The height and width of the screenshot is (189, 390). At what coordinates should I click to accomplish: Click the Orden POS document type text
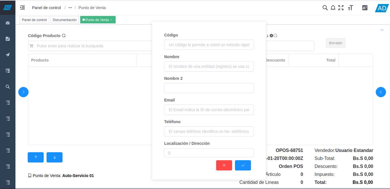(291, 166)
